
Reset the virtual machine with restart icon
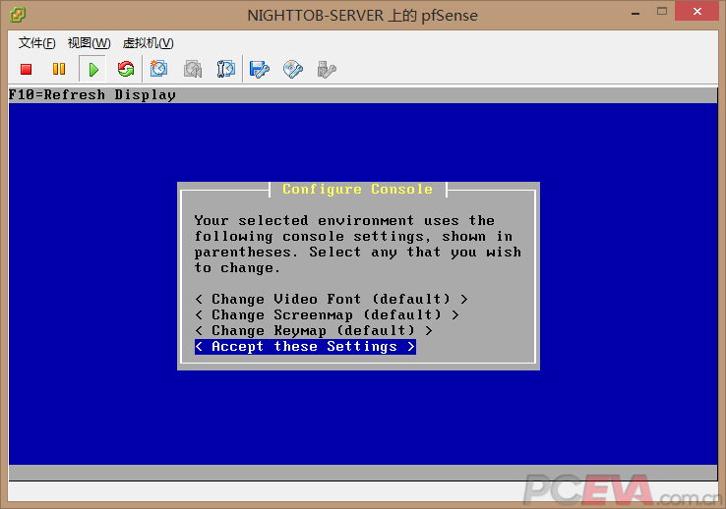click(x=125, y=69)
